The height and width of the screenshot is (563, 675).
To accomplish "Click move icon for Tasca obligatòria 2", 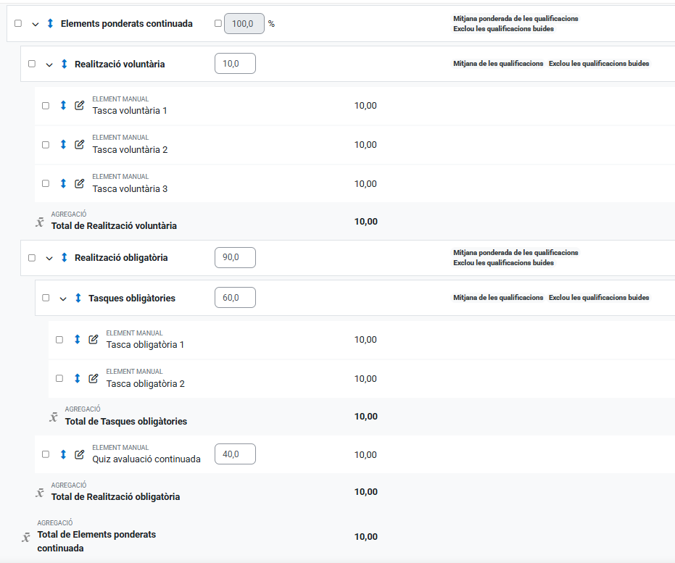I will pyautogui.click(x=77, y=378).
